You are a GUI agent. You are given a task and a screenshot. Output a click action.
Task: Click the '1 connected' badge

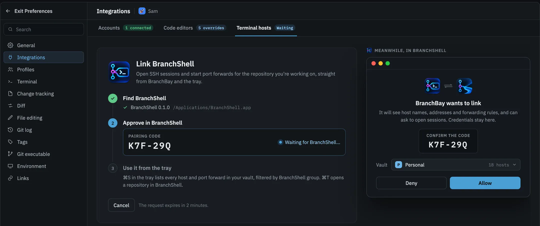(138, 28)
